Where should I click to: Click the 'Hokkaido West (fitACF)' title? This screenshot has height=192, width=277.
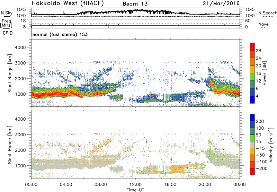(68, 3)
